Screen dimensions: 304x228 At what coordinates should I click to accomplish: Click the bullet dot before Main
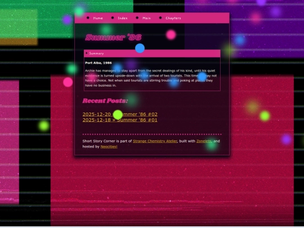coord(137,18)
